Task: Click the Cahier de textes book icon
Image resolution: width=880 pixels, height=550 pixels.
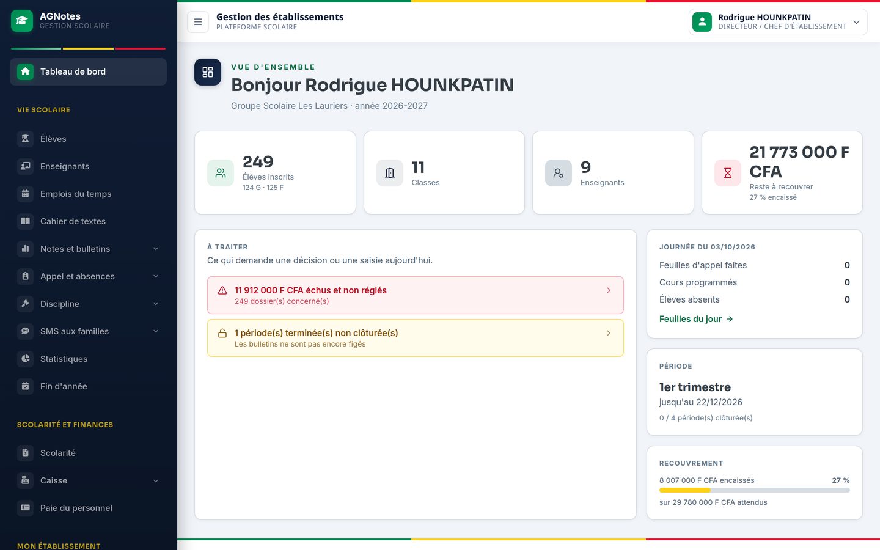Action: 25,221
